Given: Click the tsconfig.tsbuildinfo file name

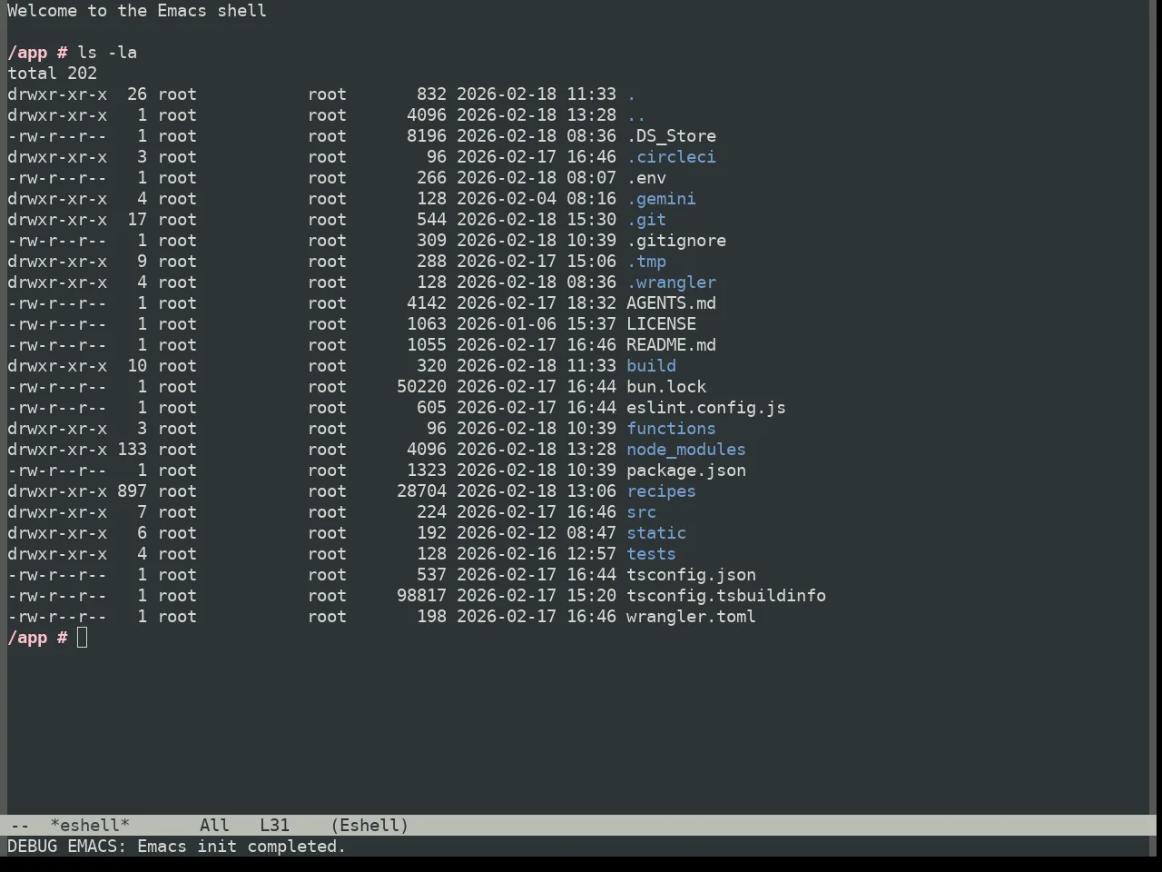Looking at the screenshot, I should tap(726, 596).
